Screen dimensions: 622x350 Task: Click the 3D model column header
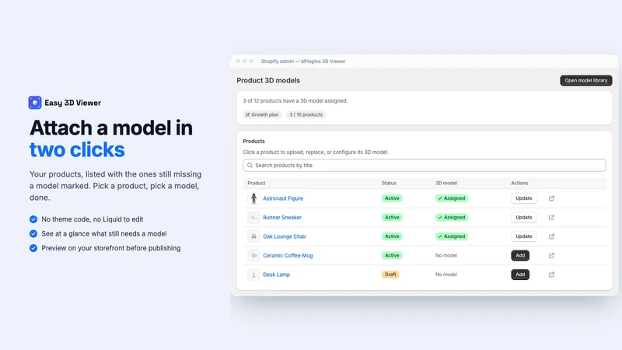pos(446,183)
